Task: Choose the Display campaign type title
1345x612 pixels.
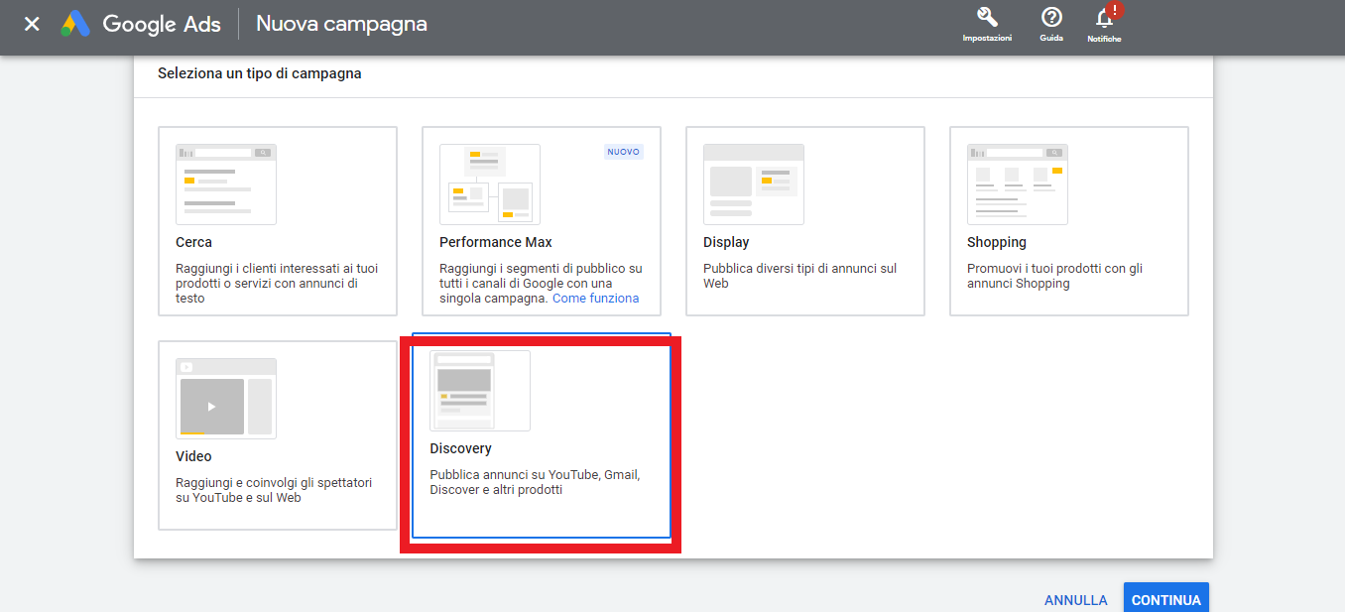Action: 726,242
